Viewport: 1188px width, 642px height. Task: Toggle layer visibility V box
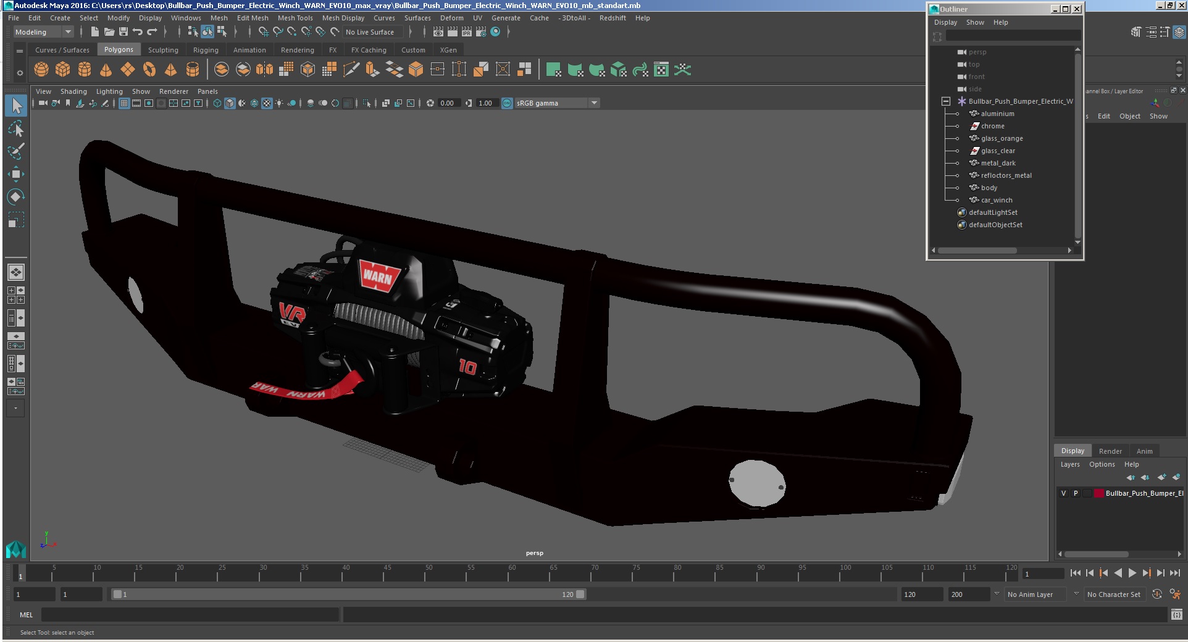(1063, 493)
